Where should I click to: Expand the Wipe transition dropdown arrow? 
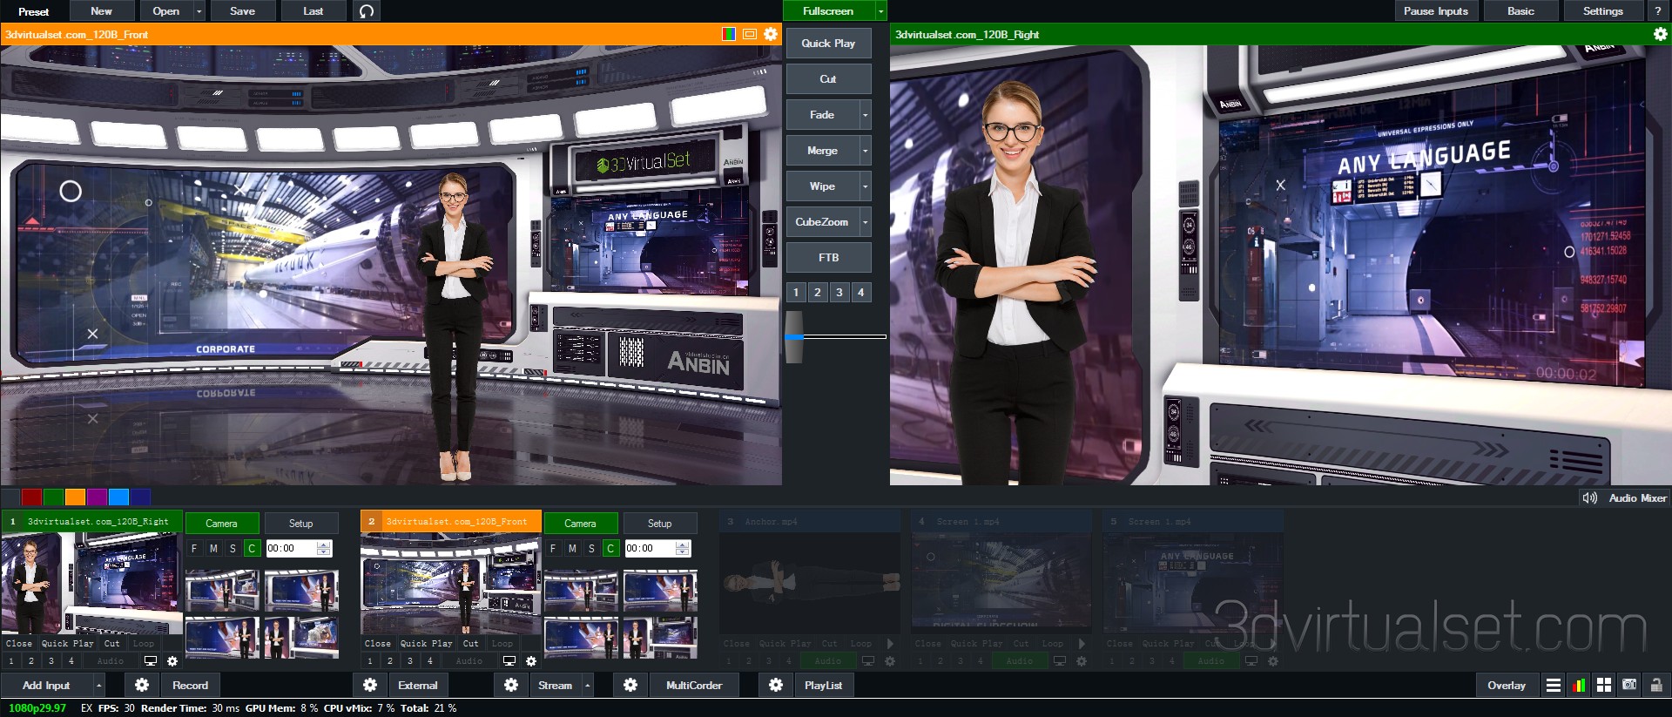pos(866,186)
